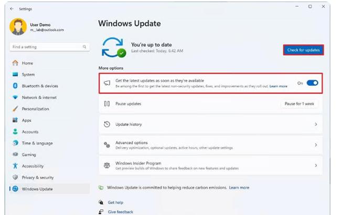Expand the Update history row
The image size is (341, 215).
pyautogui.click(x=210, y=125)
